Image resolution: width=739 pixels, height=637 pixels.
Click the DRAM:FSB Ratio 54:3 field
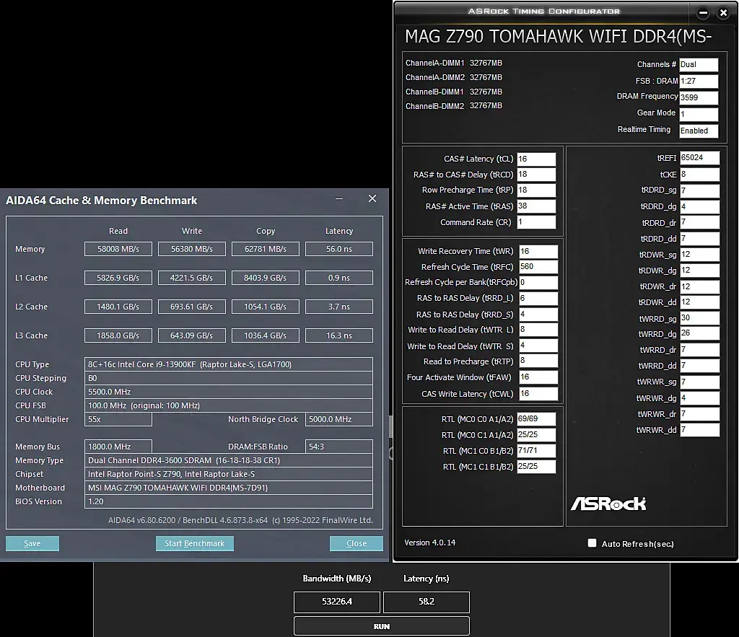(x=339, y=446)
